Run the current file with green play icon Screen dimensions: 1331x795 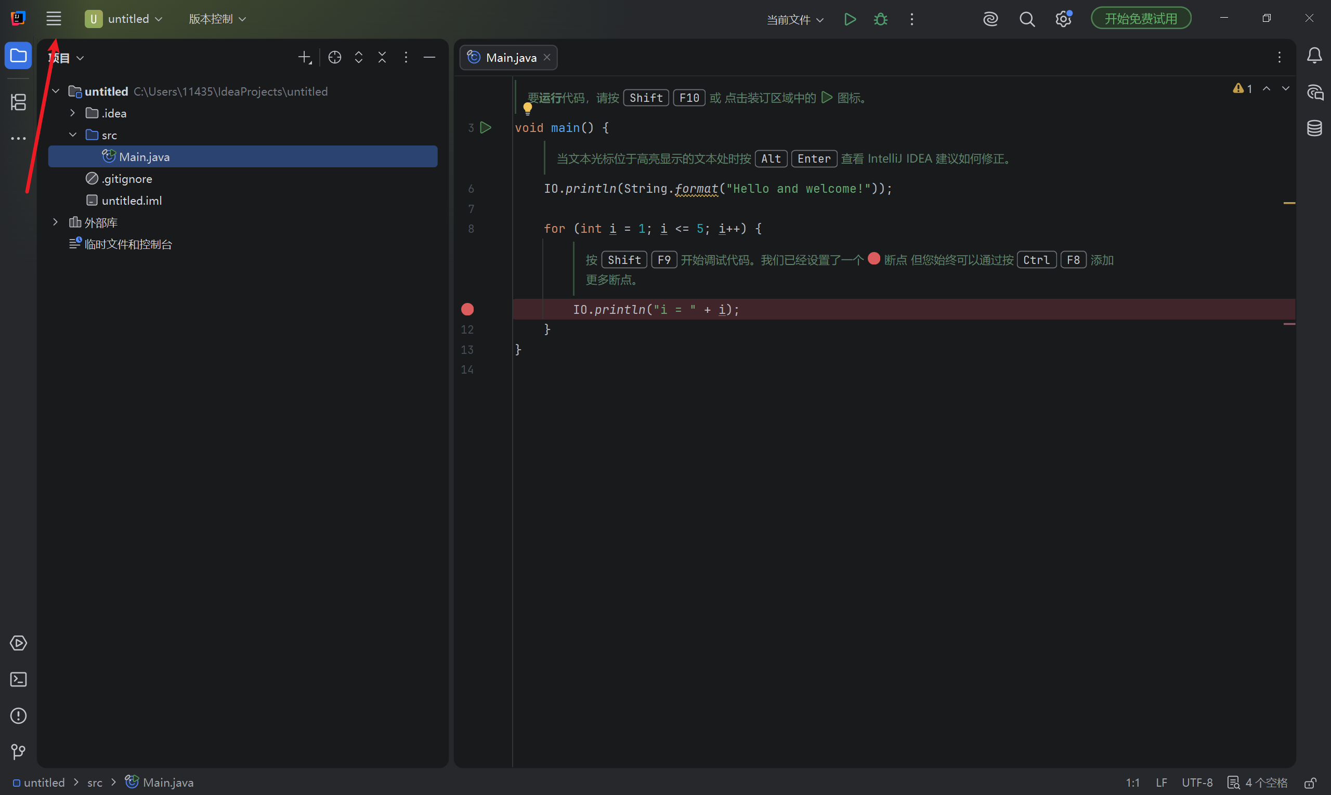pyautogui.click(x=850, y=19)
